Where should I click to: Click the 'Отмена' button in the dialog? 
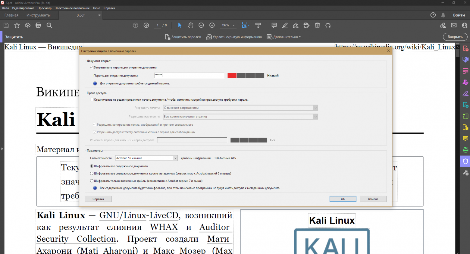(x=373, y=199)
